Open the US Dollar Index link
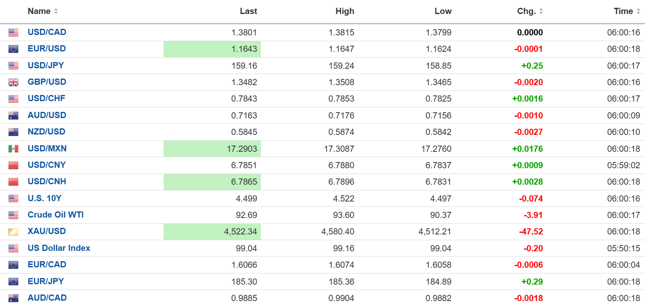The height and width of the screenshot is (306, 645). (x=59, y=248)
